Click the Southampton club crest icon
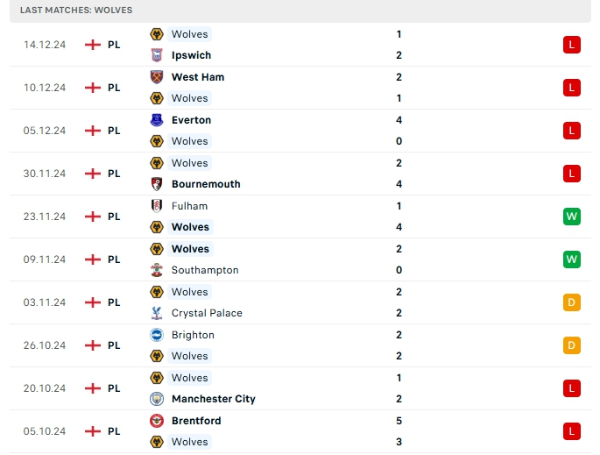This screenshot has height=455, width=600. [157, 270]
